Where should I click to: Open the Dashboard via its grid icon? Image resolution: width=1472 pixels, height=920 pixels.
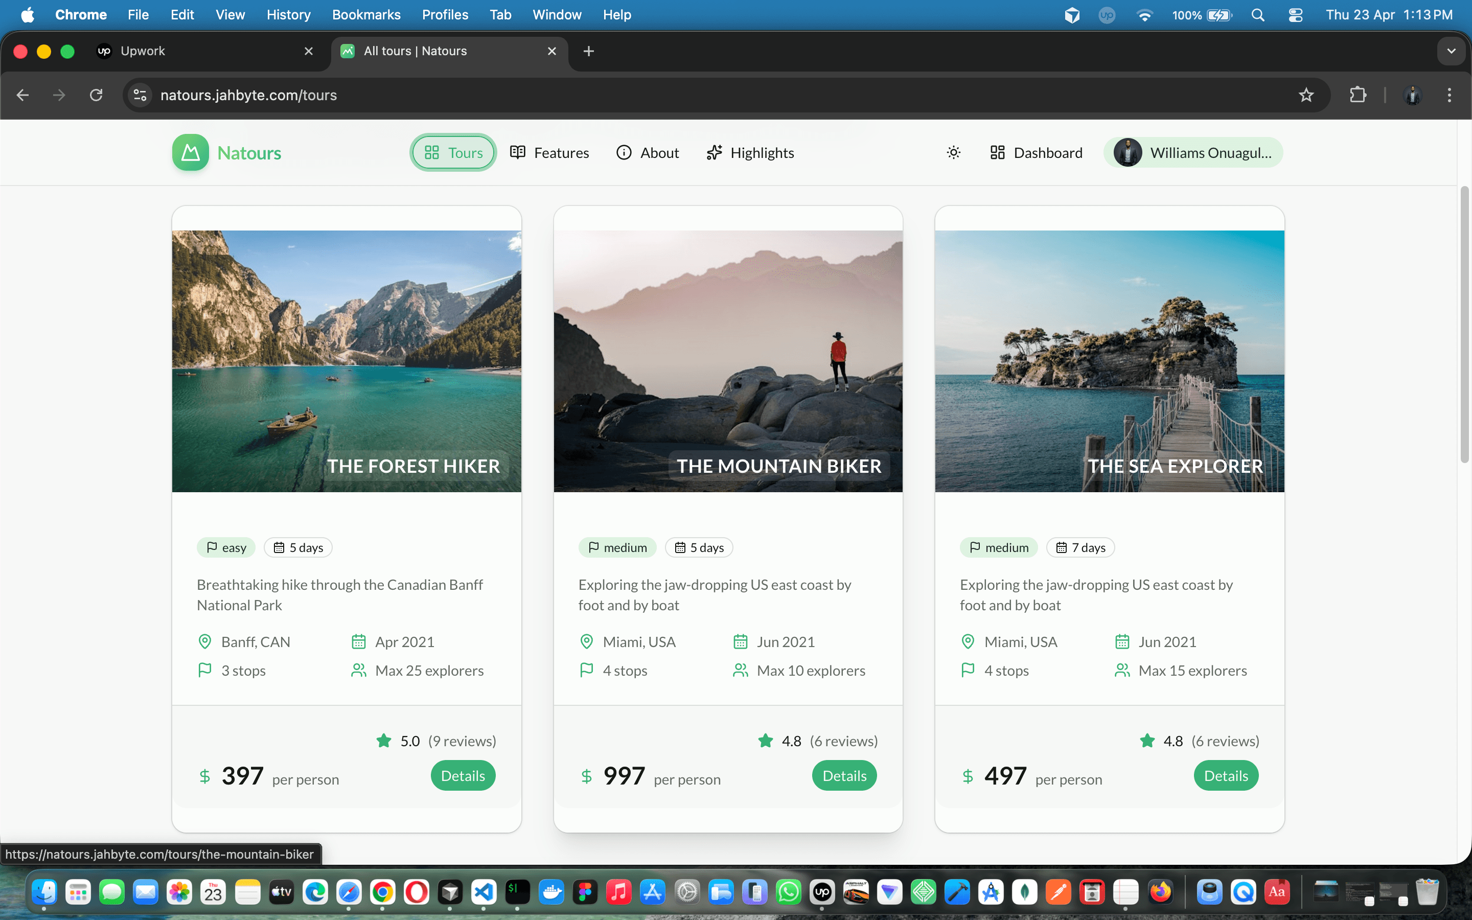pos(998,152)
